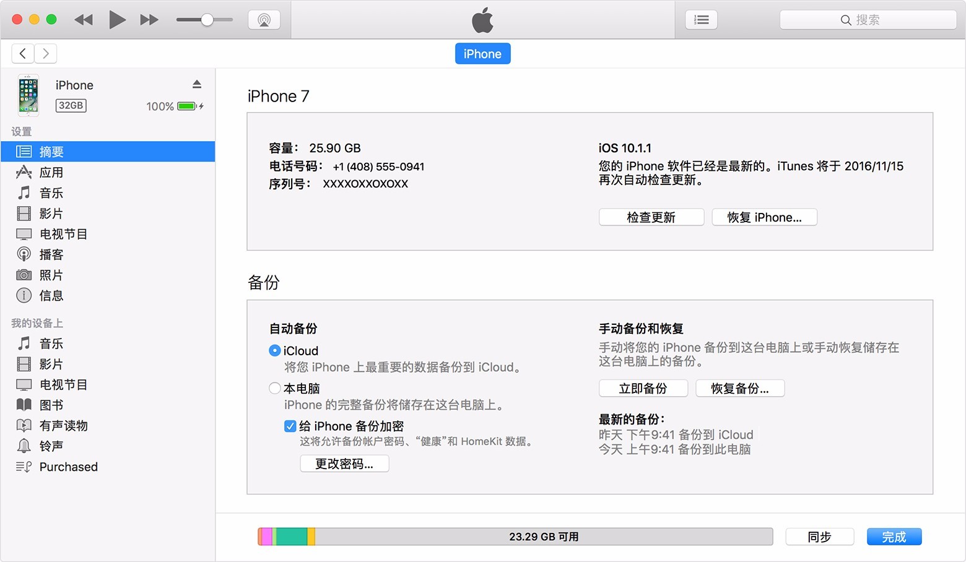Click the serial number XXXXOXXOXOXX
This screenshot has width=966, height=562.
click(x=365, y=184)
